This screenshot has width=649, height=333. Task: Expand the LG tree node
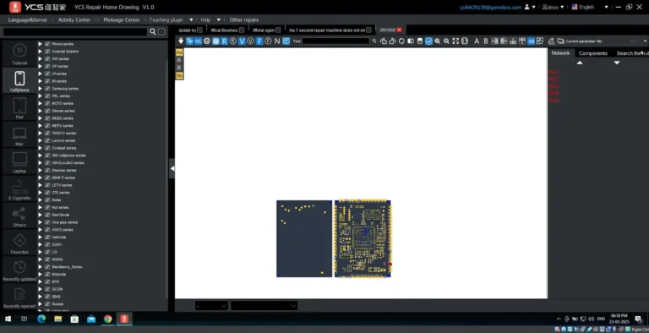[x=41, y=252]
